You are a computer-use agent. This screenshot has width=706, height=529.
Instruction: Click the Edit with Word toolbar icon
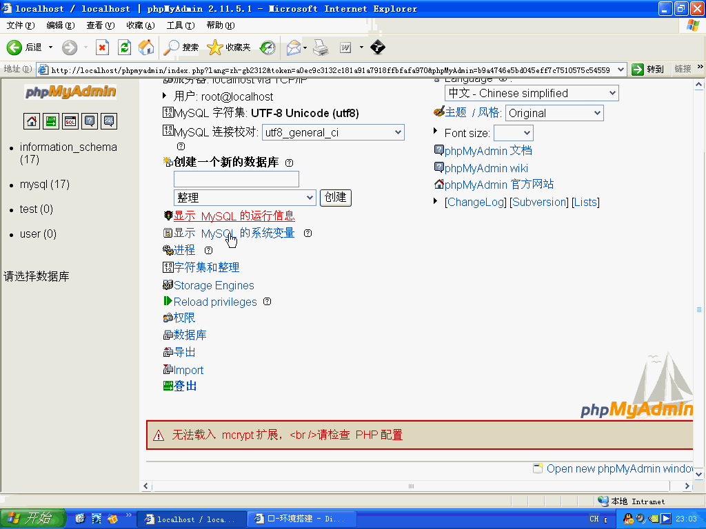pos(345,48)
